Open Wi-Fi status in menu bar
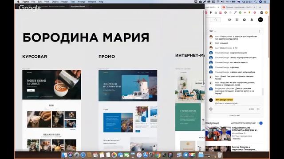The width and height of the screenshot is (284, 159). click(x=218, y=2)
